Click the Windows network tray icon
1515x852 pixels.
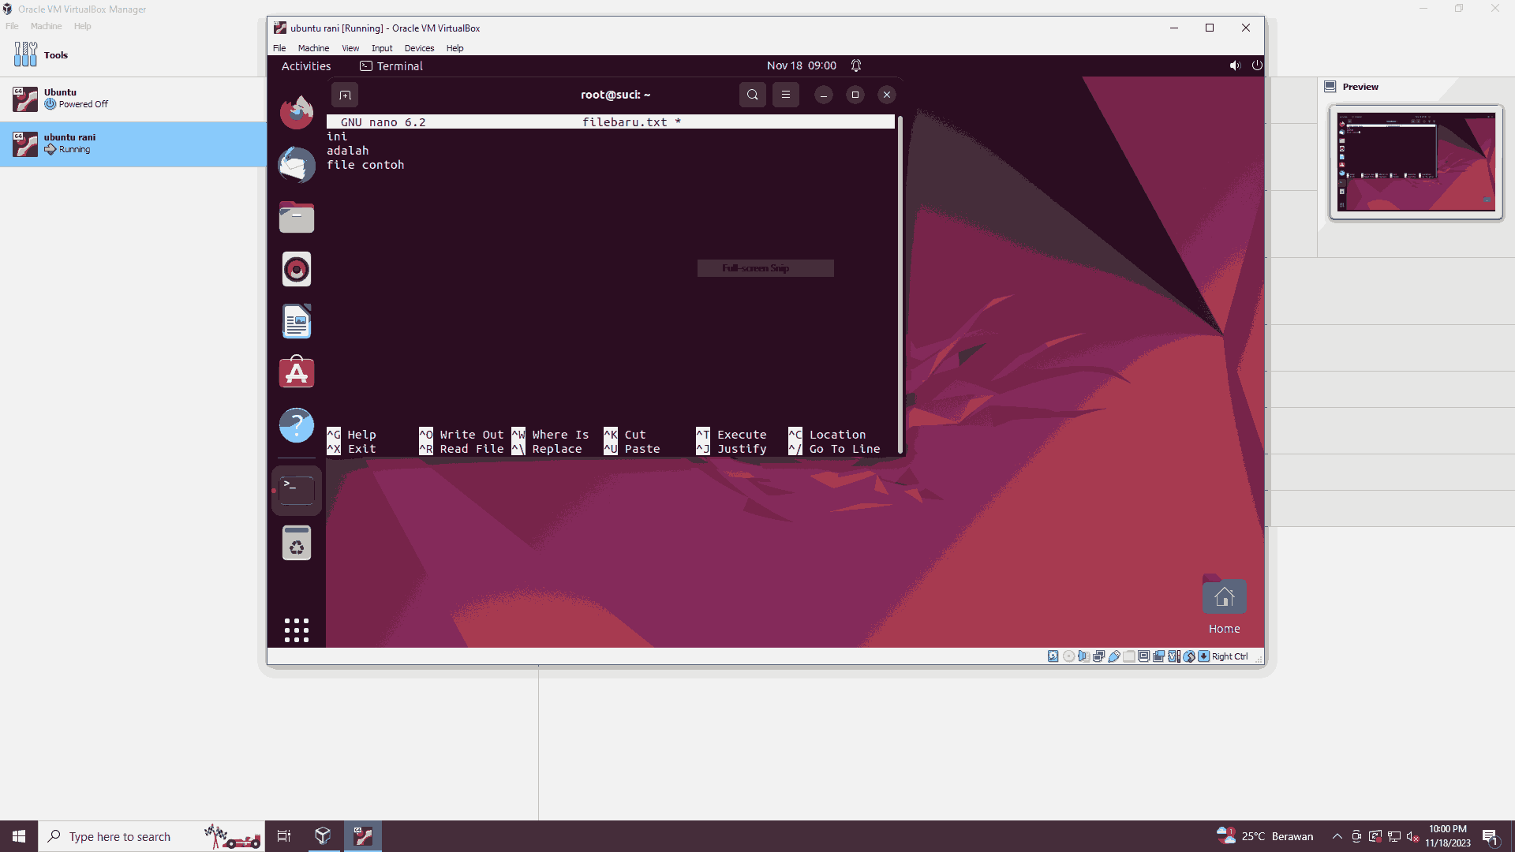click(1394, 836)
